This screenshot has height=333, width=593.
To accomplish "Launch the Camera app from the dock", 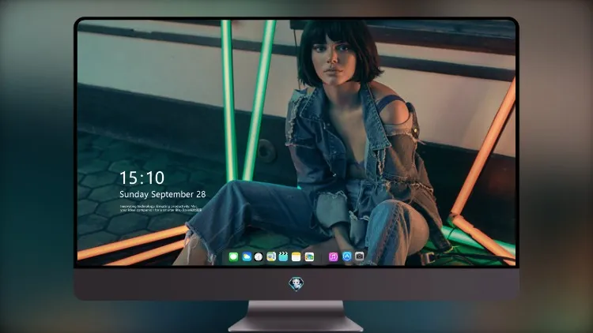I will (360, 256).
